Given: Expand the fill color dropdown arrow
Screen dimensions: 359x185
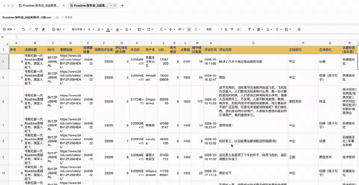Looking at the screenshot, I should (121, 29).
